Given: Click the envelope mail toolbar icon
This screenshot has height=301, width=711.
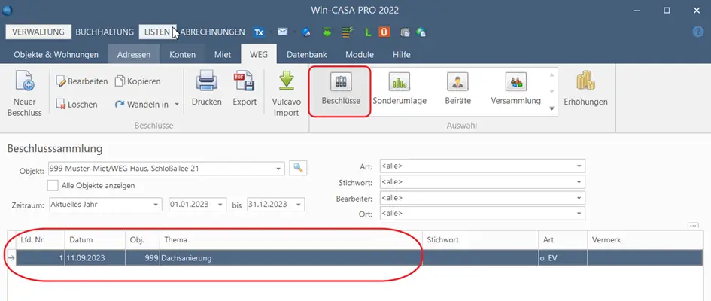Looking at the screenshot, I should coord(282,32).
